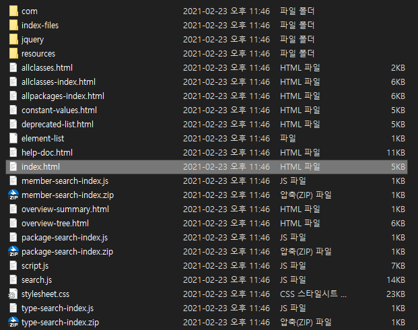
Task: Select the deprecated-list.html file name
Action: click(x=58, y=125)
